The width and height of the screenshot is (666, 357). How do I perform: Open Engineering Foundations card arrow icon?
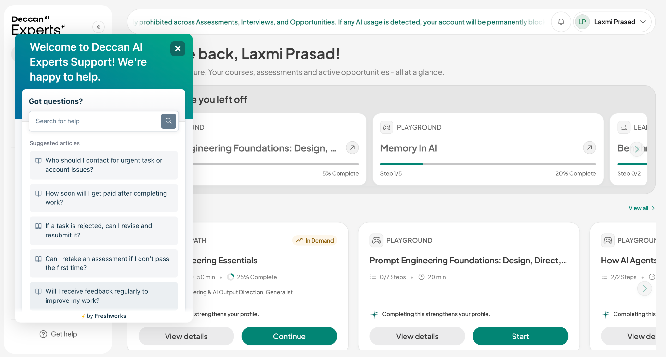(352, 148)
